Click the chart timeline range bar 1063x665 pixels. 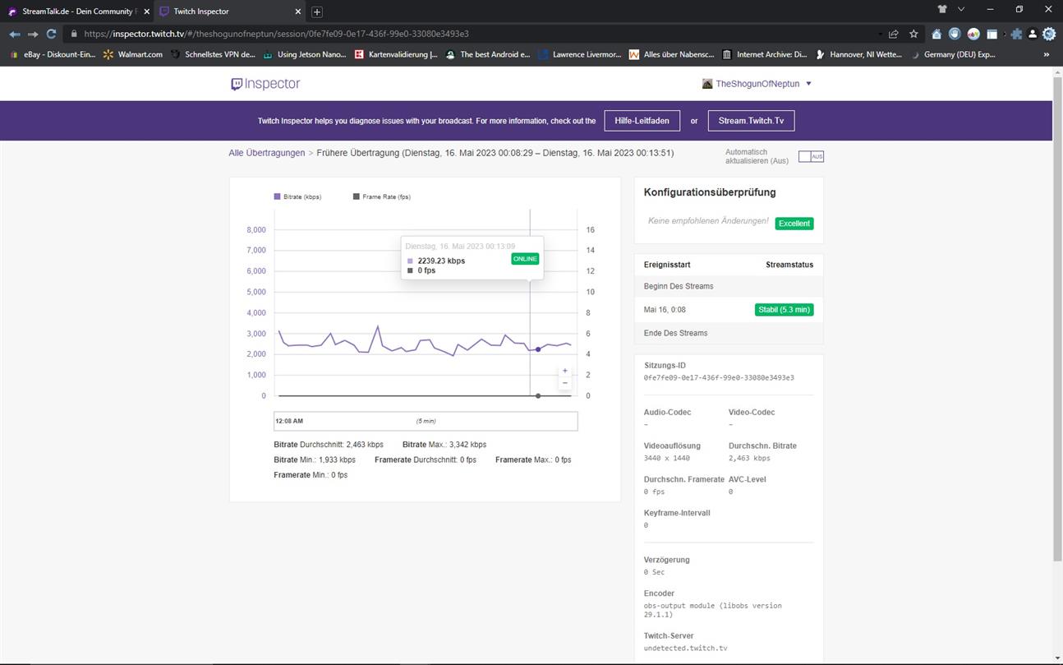click(x=426, y=421)
